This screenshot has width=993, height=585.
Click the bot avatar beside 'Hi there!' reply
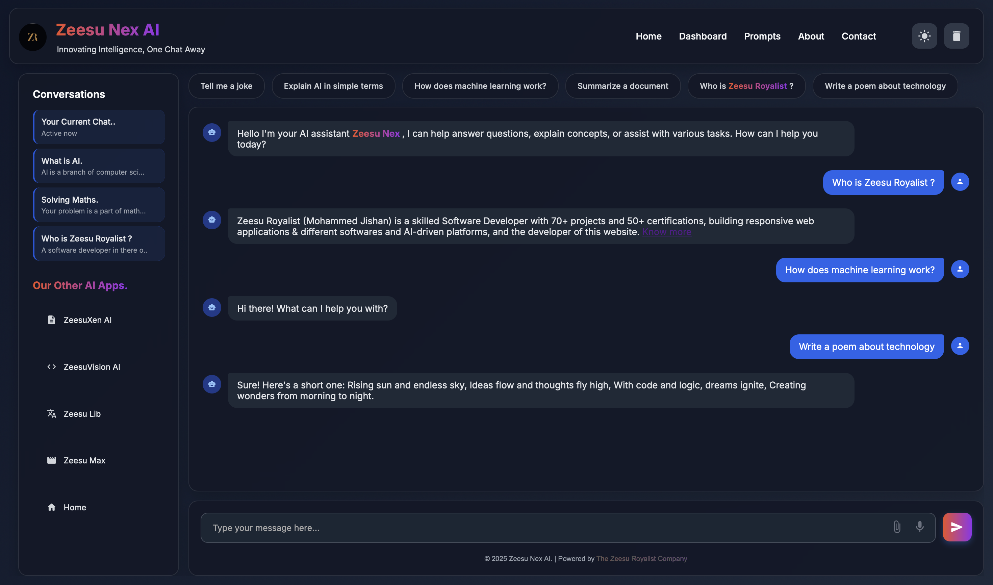[x=212, y=307]
